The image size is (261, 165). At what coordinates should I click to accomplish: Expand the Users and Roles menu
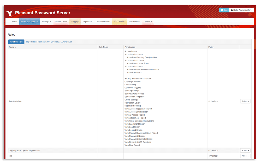coord(29,22)
